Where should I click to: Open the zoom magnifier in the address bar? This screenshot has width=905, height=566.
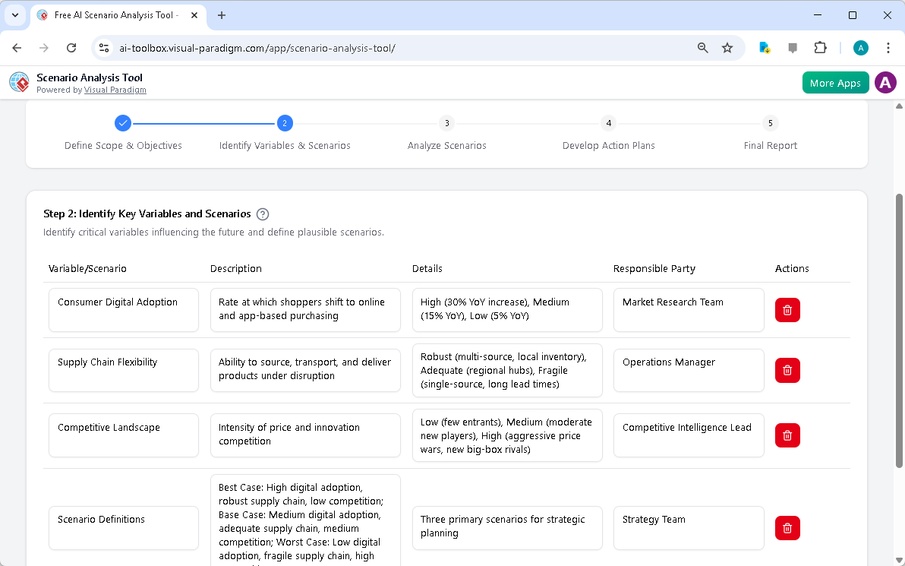(x=702, y=47)
